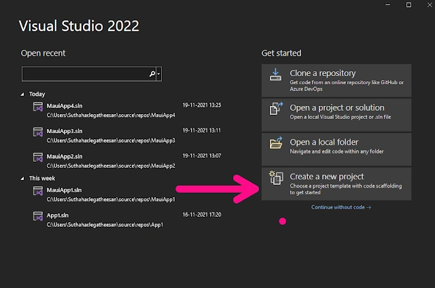The height and width of the screenshot is (288, 435).
Task: Click the solution icon beside App1.sln
Action: (38, 216)
